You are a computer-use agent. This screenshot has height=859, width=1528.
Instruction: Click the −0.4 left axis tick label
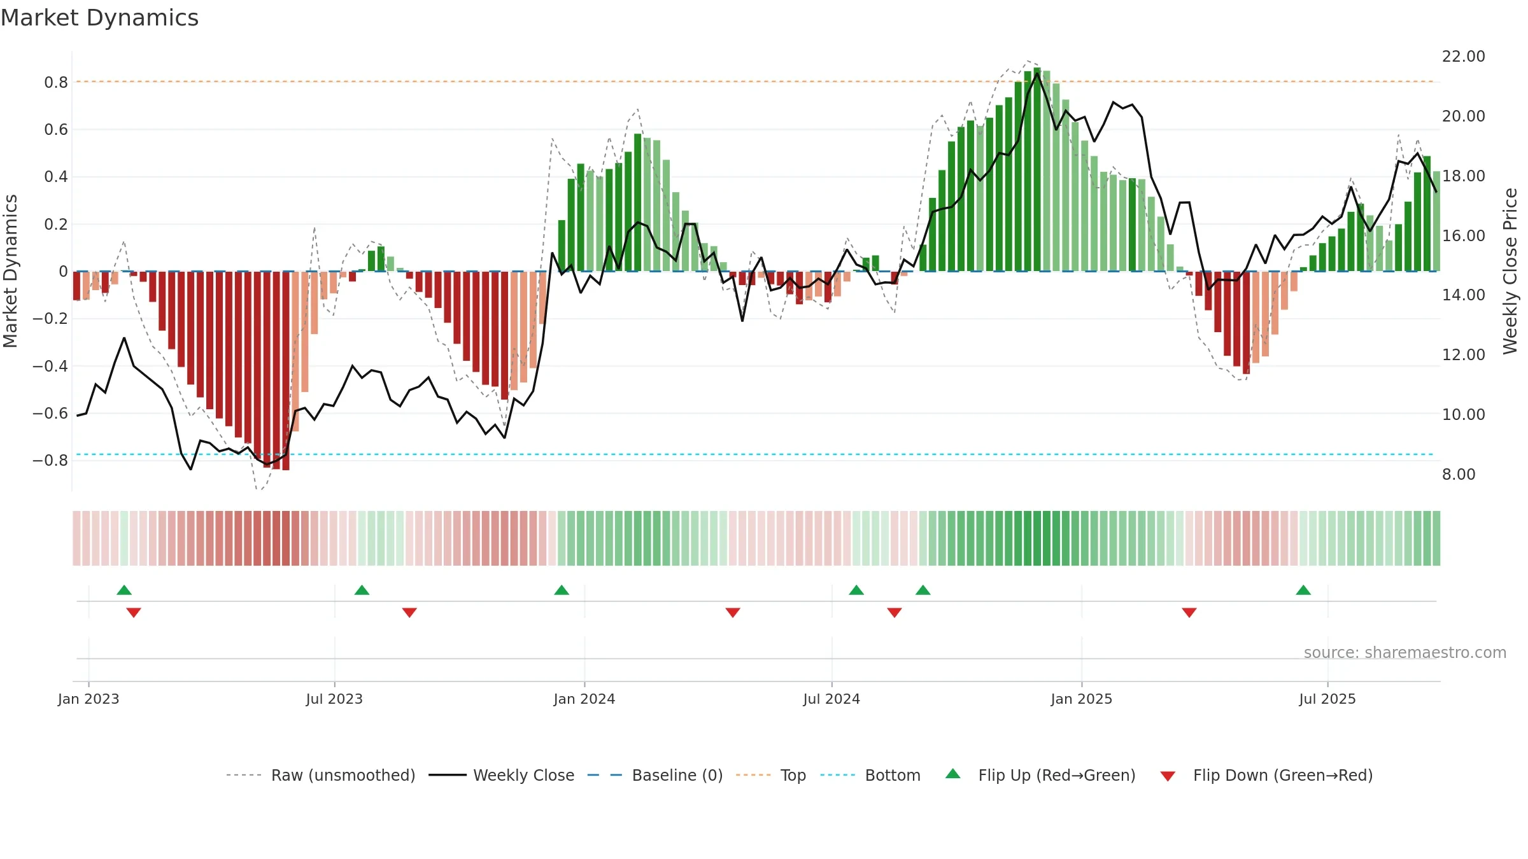coord(50,366)
